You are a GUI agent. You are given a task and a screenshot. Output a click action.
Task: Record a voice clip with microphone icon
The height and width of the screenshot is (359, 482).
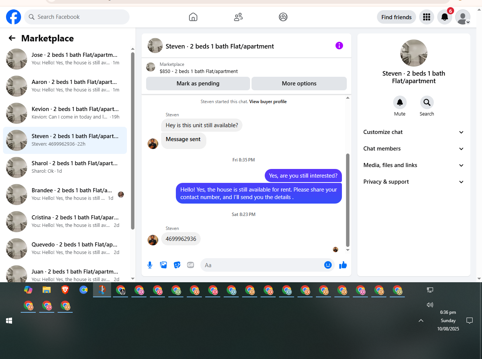coord(150,265)
